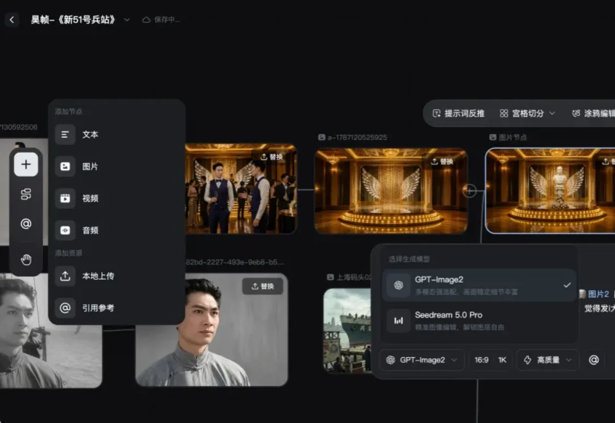This screenshot has width=615, height=423.
Task: Click the checkmark next to GPT-Image2
Action: point(567,285)
